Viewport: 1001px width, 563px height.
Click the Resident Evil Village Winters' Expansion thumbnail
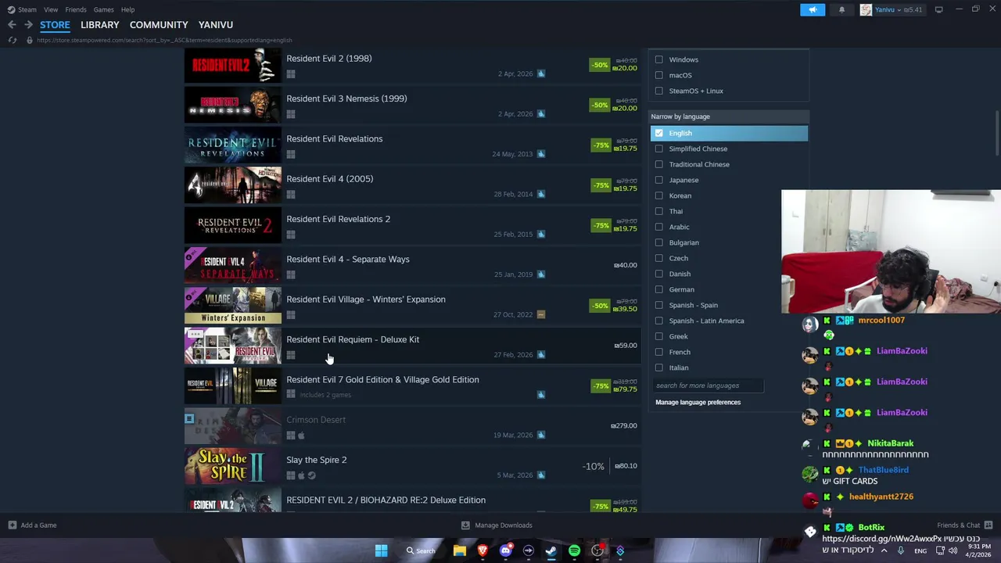233,306
